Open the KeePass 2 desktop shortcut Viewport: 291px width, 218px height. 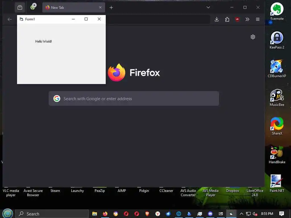point(277,40)
